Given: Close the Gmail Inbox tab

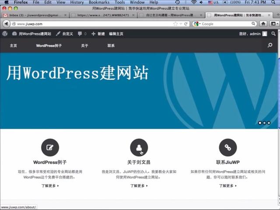Looking at the screenshot, I should click(x=65, y=15).
